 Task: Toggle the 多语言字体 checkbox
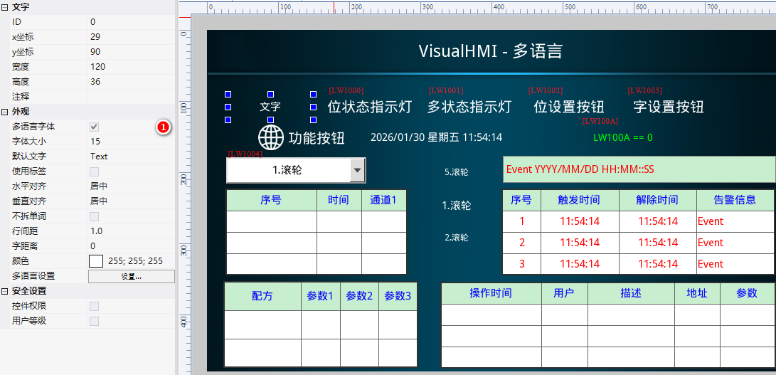tap(94, 127)
